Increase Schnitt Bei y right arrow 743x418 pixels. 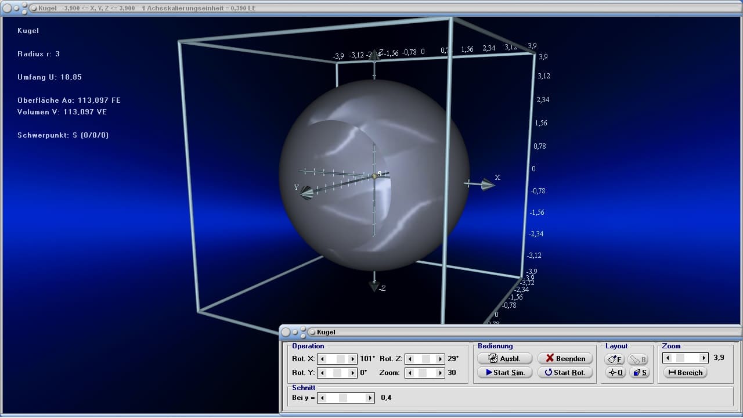pyautogui.click(x=370, y=398)
